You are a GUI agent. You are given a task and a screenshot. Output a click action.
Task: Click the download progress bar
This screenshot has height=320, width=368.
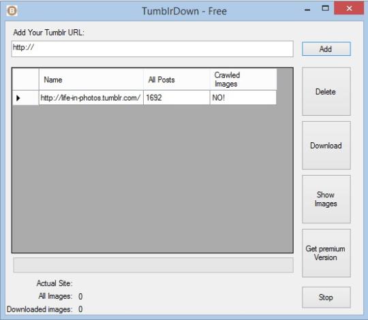pyautogui.click(x=153, y=265)
